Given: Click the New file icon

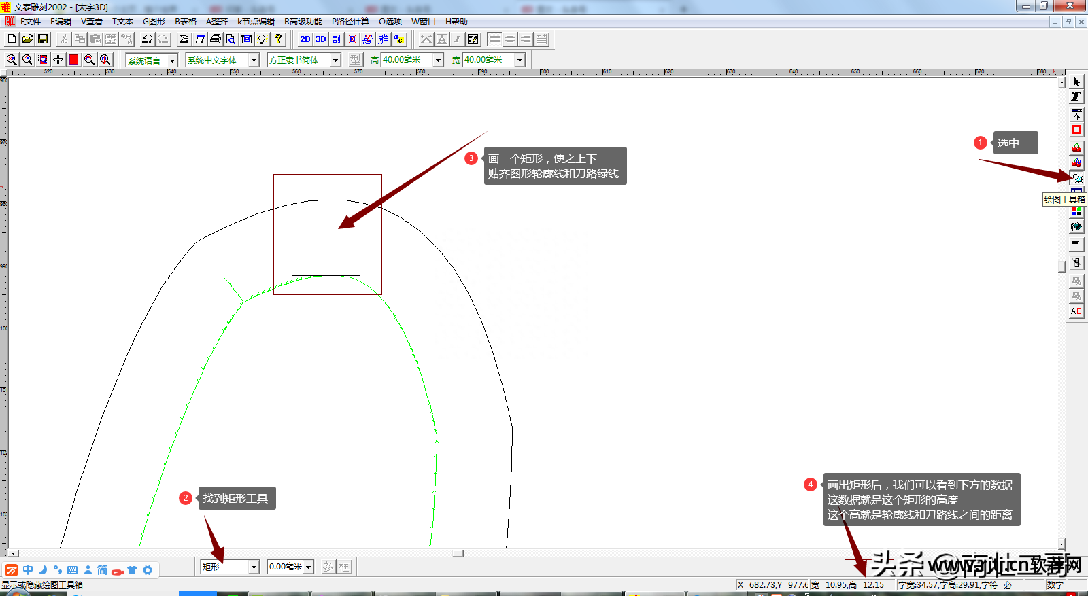Looking at the screenshot, I should 12,39.
